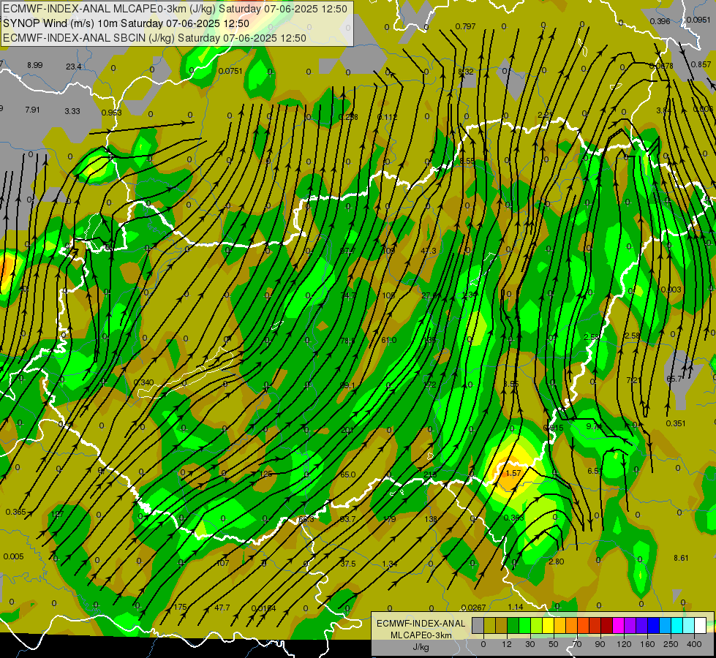The image size is (716, 658).
Task: Select the map value 8.61
Action: click(681, 558)
